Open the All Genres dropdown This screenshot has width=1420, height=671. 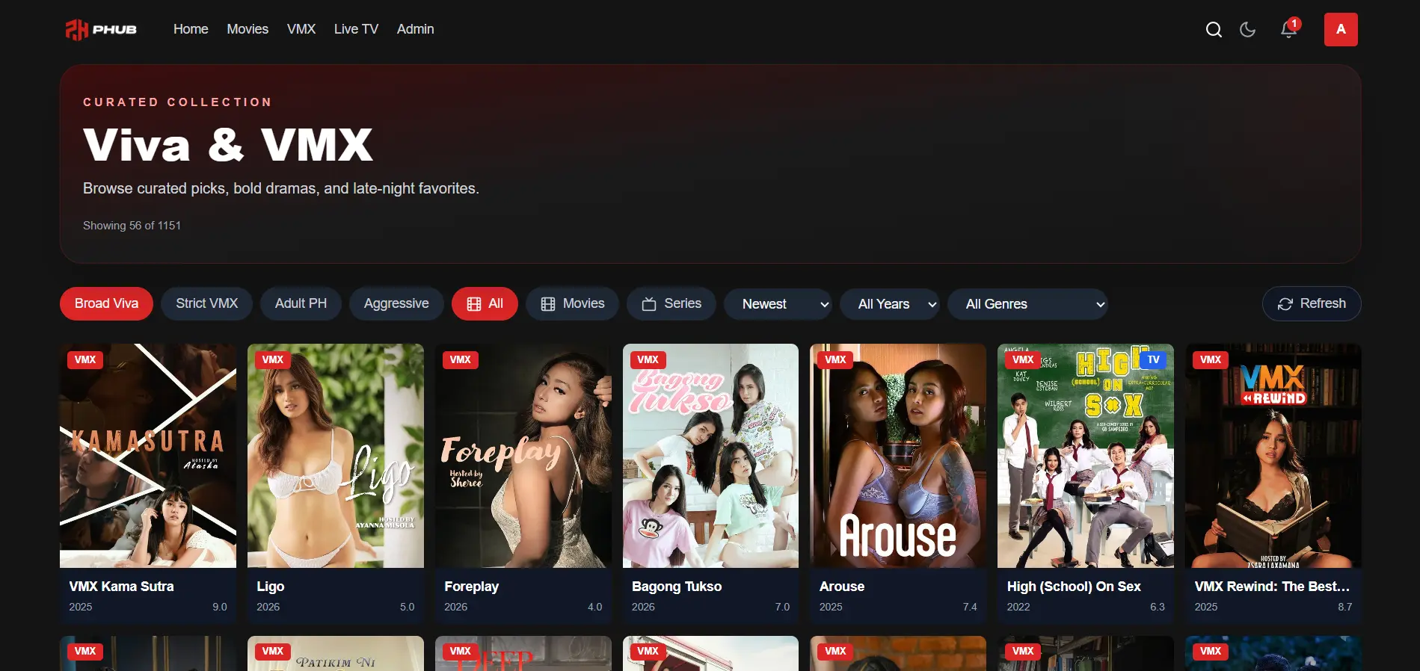click(x=1027, y=304)
